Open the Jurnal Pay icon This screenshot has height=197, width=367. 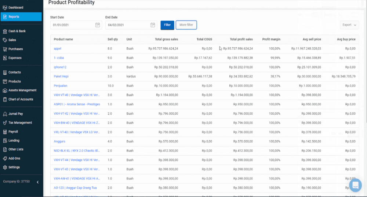click(5, 114)
